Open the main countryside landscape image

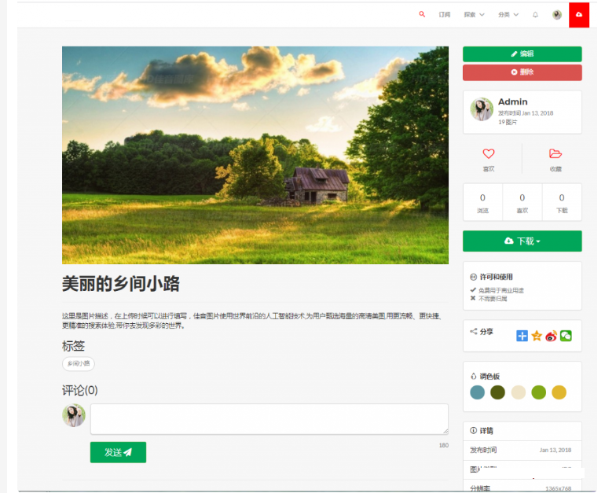click(255, 155)
